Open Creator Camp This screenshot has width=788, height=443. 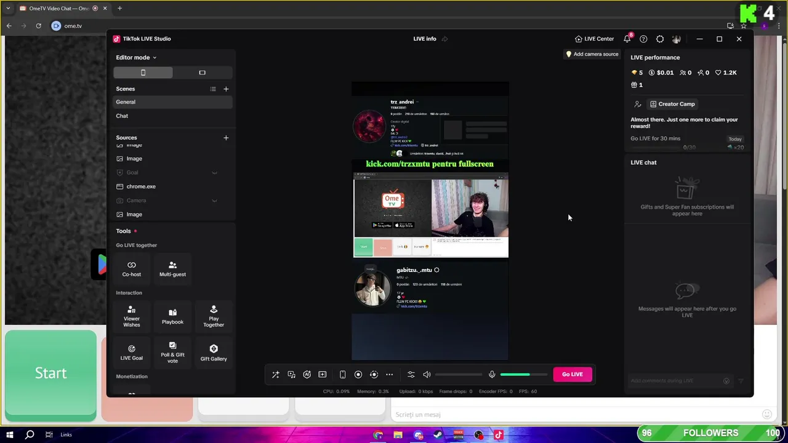coord(672,104)
